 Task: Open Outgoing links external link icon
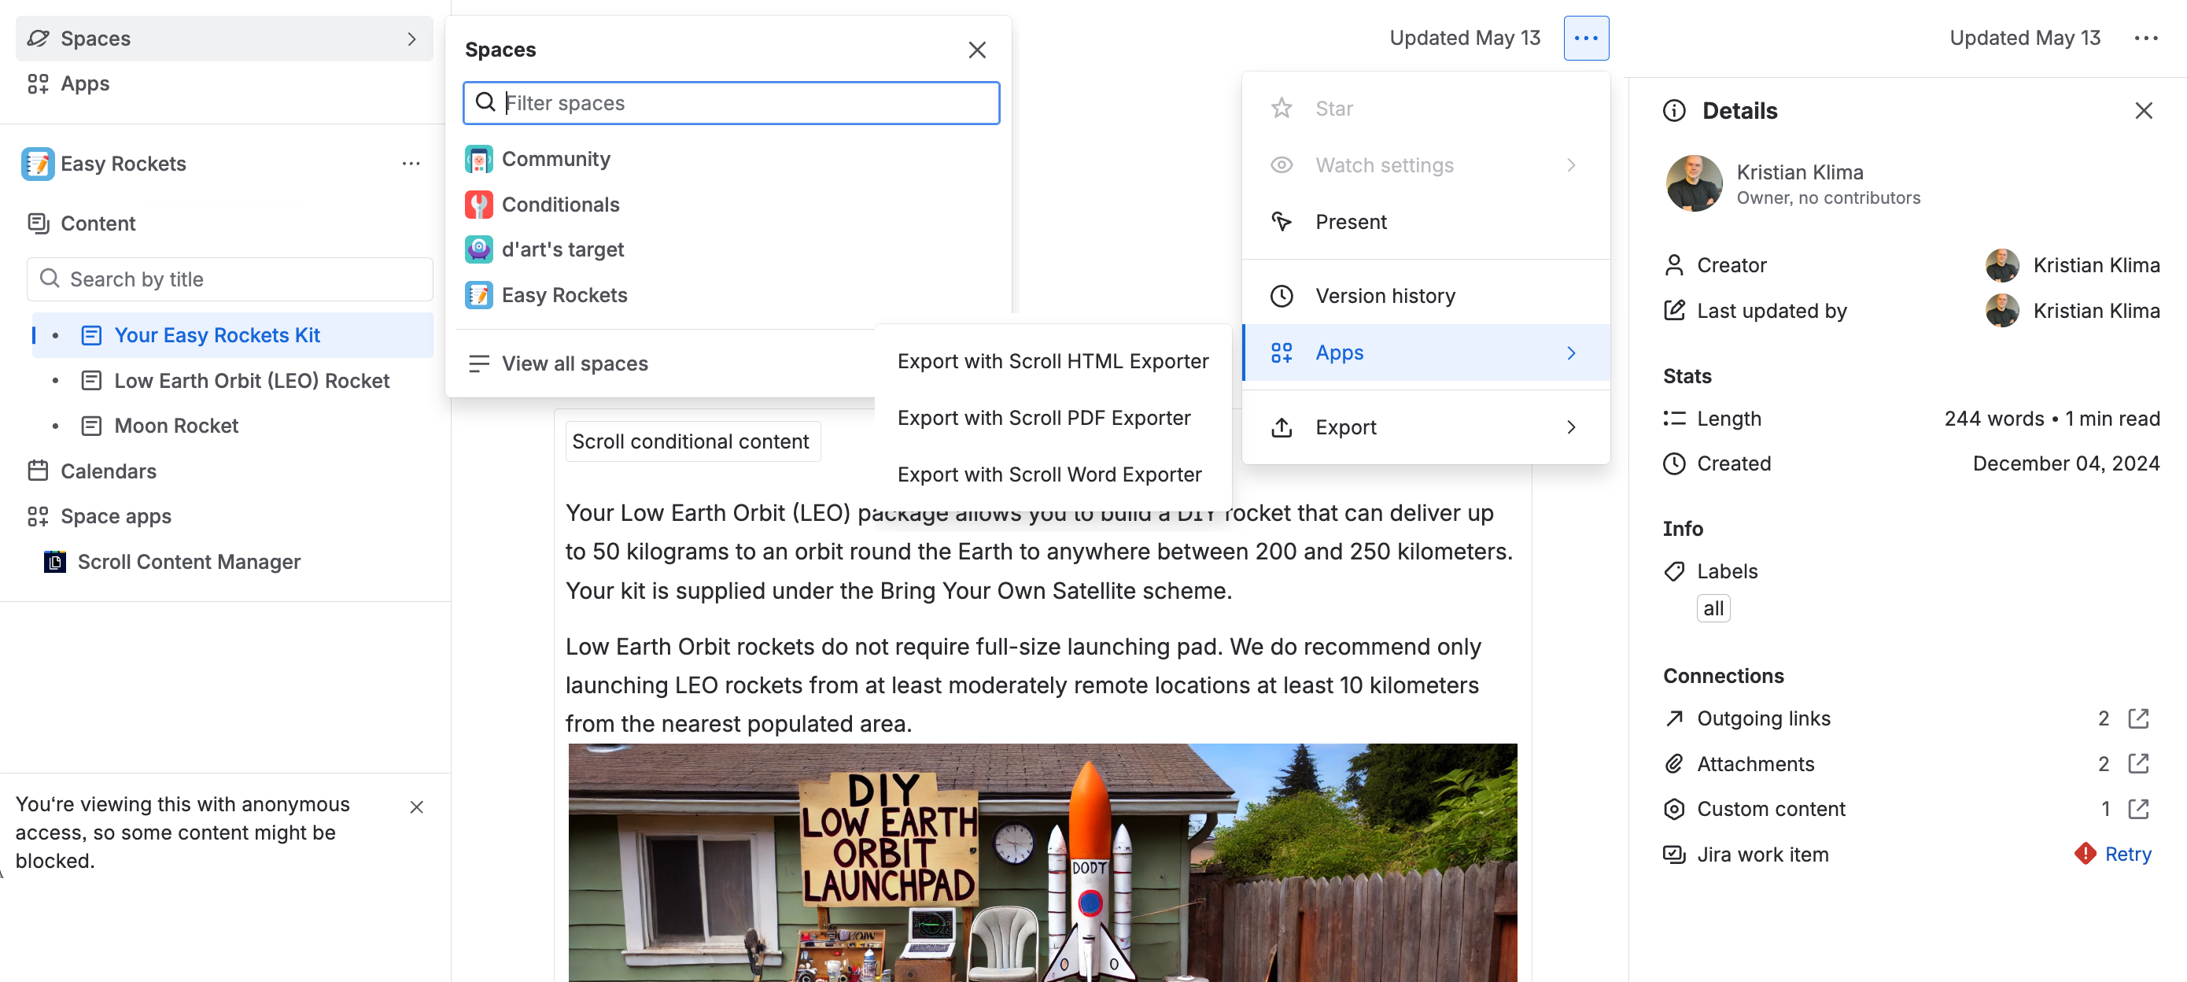coord(2138,718)
